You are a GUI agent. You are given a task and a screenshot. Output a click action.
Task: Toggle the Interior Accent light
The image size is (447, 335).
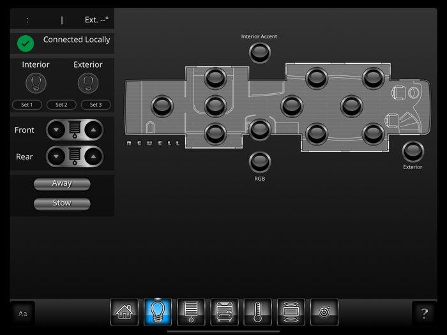(260, 53)
